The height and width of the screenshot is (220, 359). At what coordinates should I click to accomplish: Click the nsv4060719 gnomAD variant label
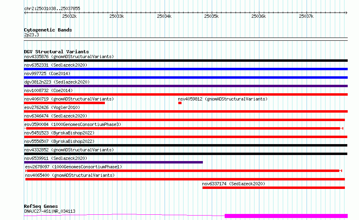coord(69,99)
